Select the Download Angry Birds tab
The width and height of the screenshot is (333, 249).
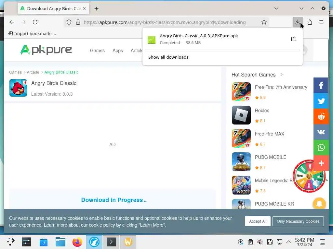53,8
